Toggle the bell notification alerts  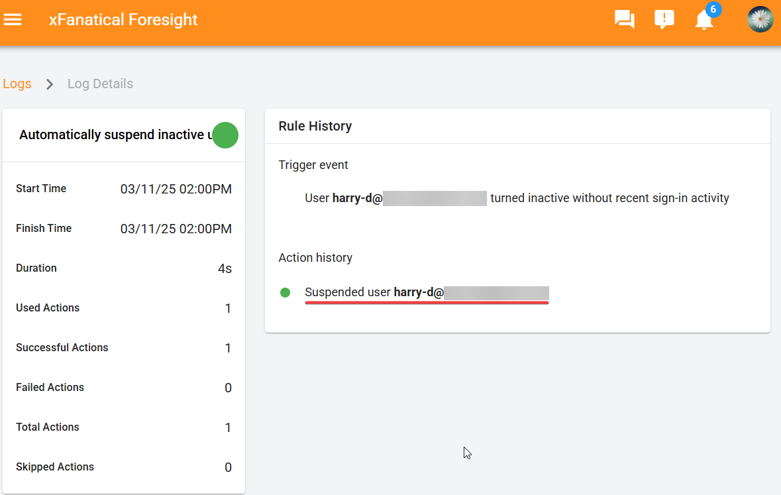pyautogui.click(x=703, y=21)
